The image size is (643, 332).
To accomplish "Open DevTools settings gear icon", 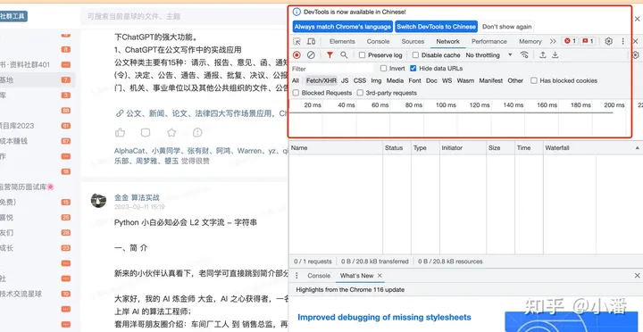I will pos(608,41).
